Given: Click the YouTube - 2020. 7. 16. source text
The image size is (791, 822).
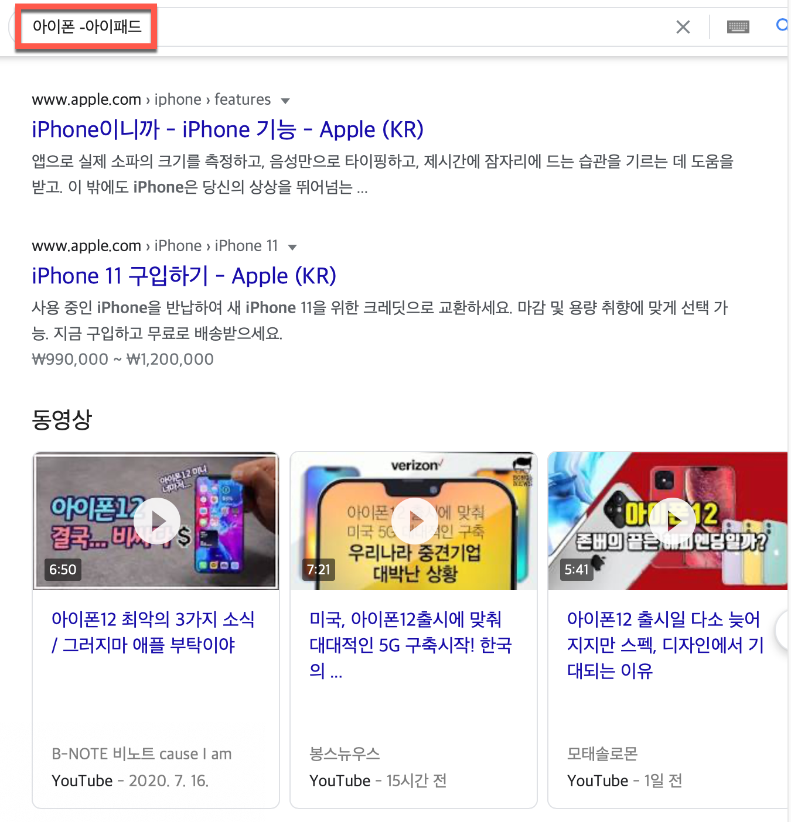Looking at the screenshot, I should coord(130,780).
